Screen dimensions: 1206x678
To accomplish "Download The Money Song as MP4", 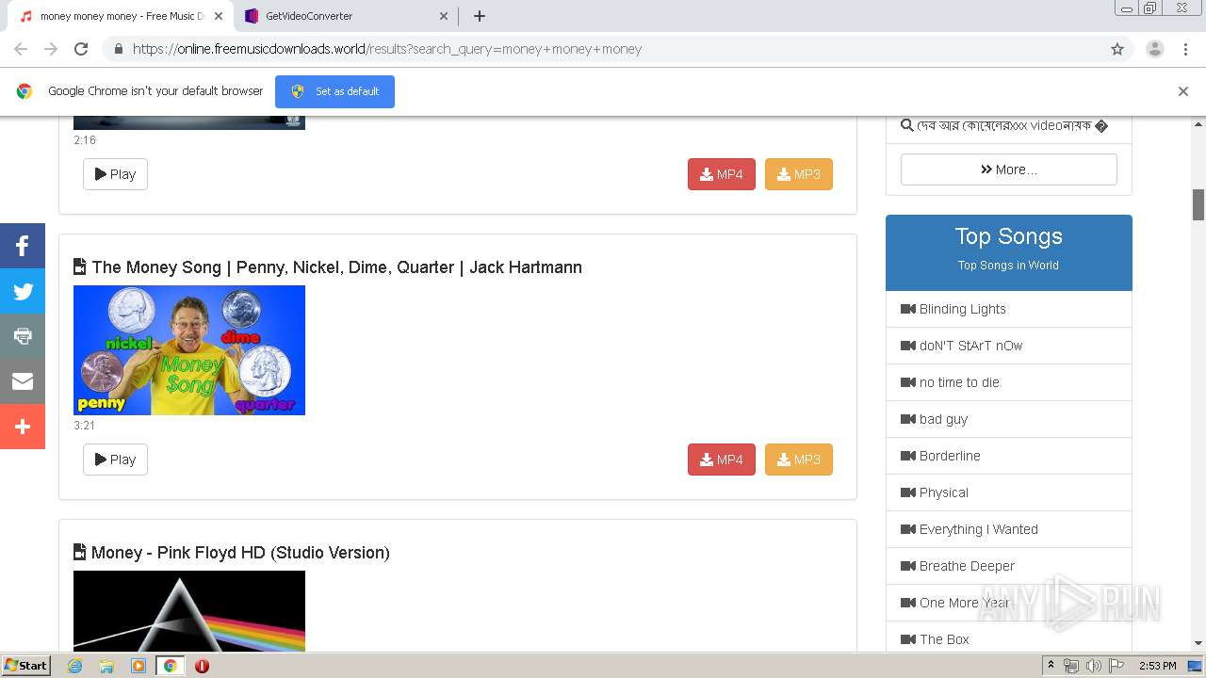I will click(722, 460).
